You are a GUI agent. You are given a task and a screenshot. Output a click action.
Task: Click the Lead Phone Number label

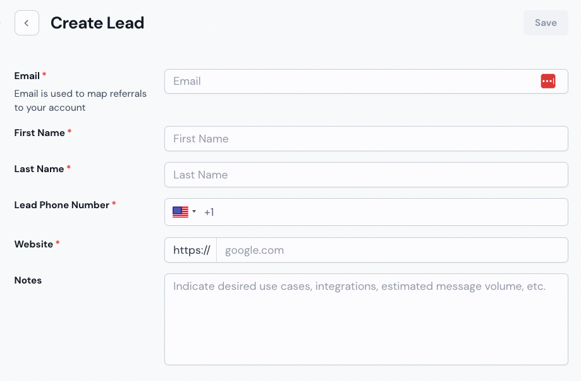pyautogui.click(x=62, y=205)
